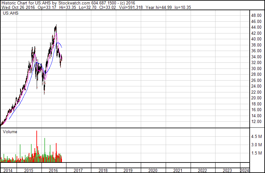Click the 2020 year label on time axis
The width and height of the screenshot is (265, 173).
(153, 170)
